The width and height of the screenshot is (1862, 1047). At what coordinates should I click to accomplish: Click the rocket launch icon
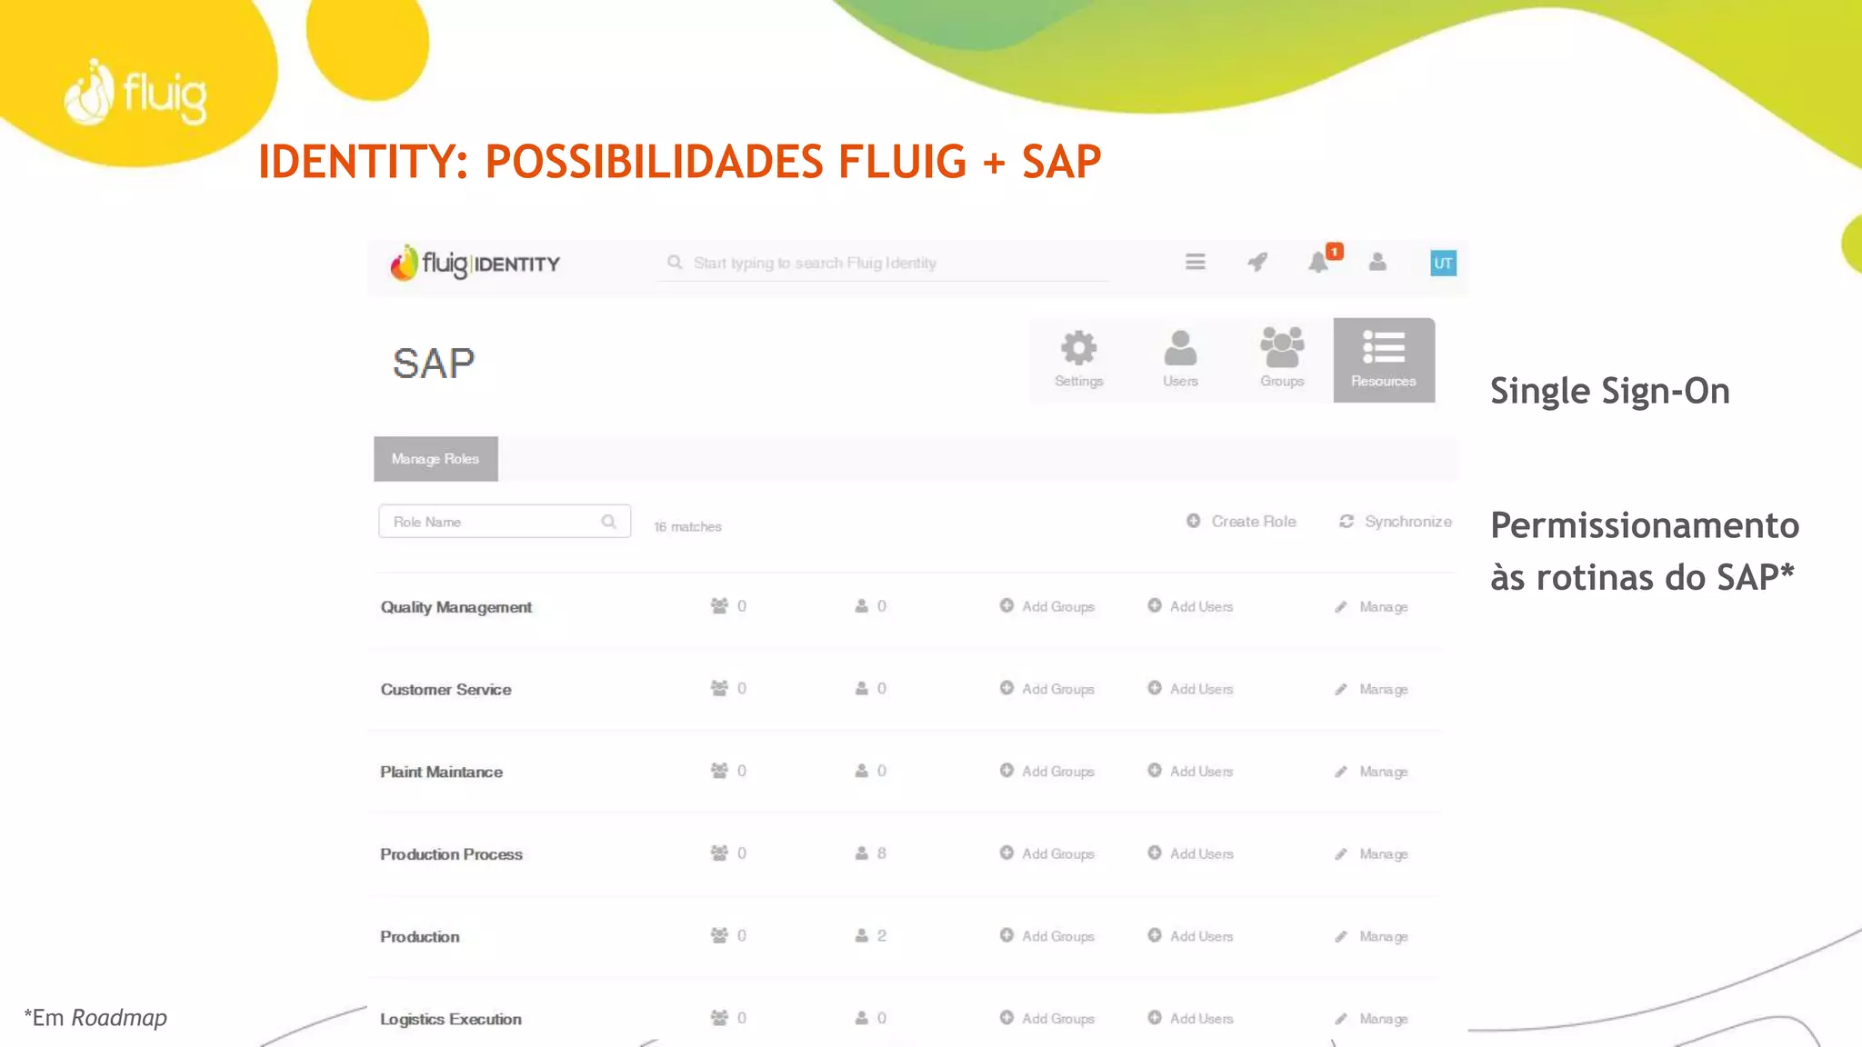[1257, 263]
